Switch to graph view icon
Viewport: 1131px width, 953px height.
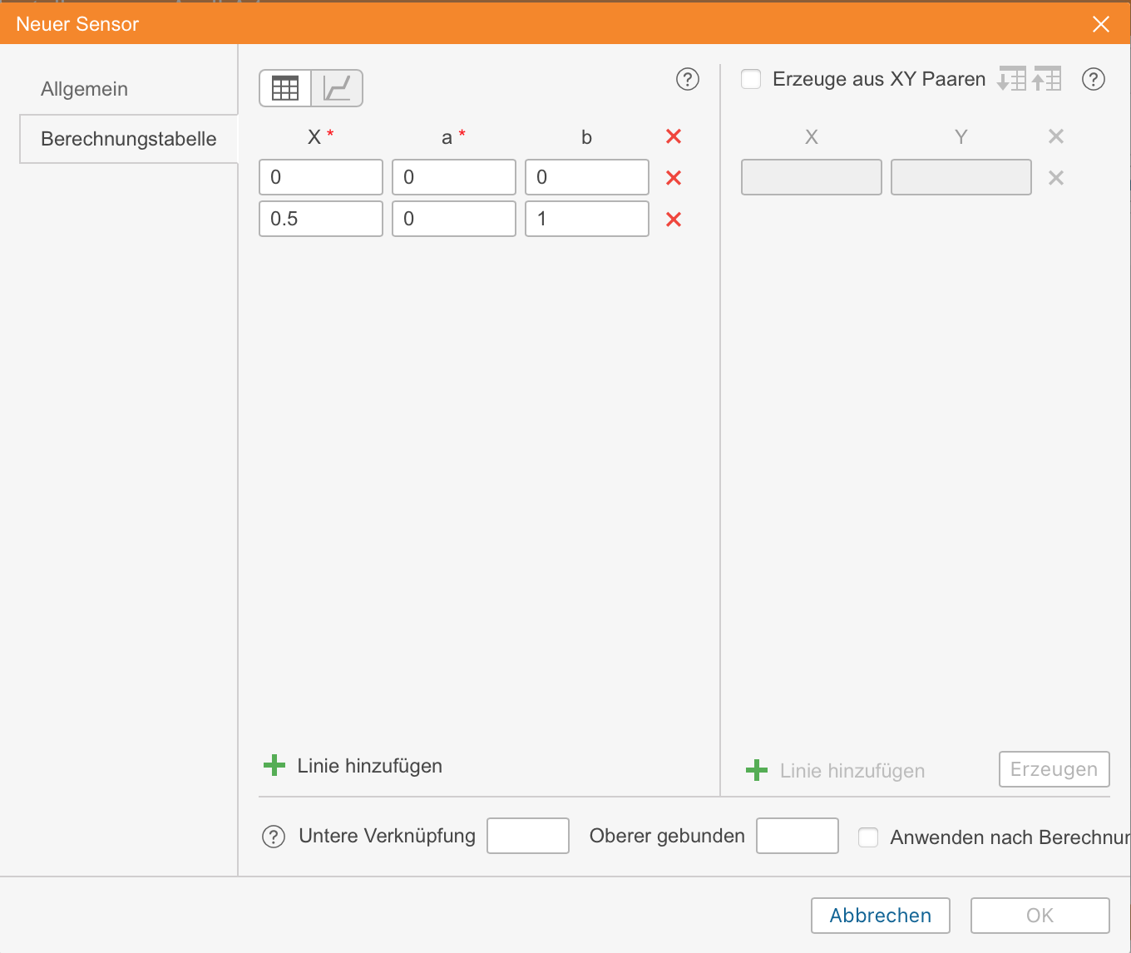pos(337,88)
